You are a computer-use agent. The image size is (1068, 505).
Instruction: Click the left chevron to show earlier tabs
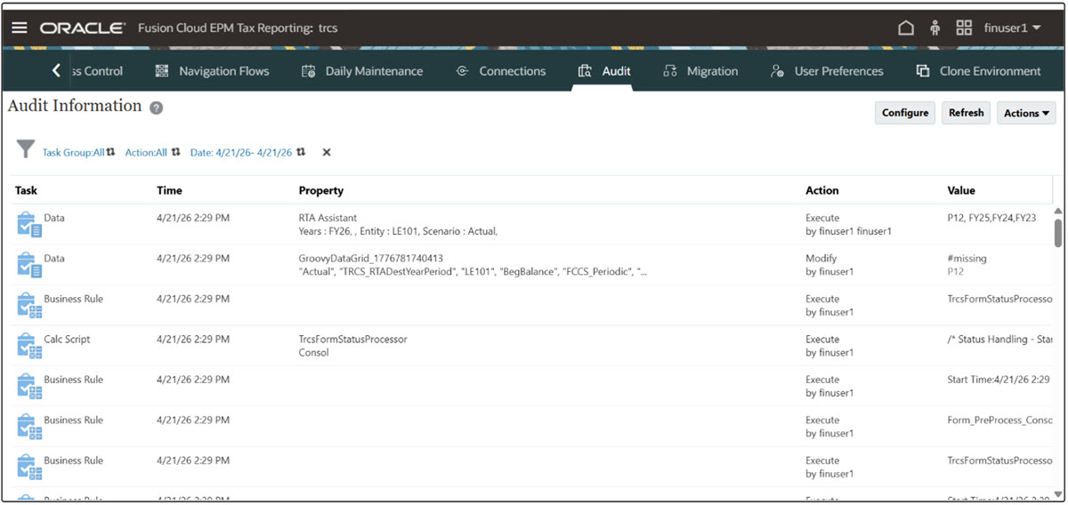[56, 70]
